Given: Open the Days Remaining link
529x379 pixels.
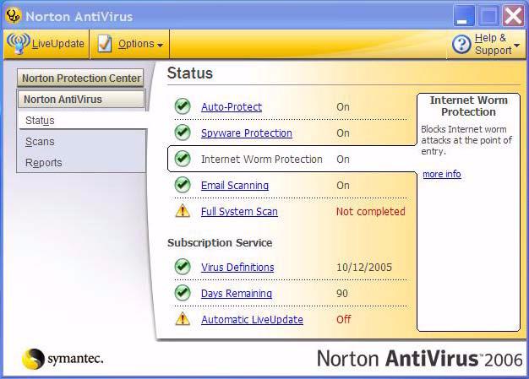Looking at the screenshot, I should 237,294.
